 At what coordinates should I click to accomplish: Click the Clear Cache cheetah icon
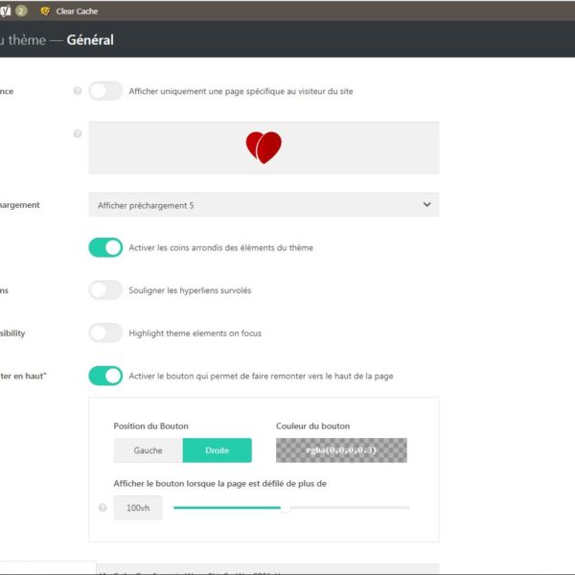click(x=45, y=11)
